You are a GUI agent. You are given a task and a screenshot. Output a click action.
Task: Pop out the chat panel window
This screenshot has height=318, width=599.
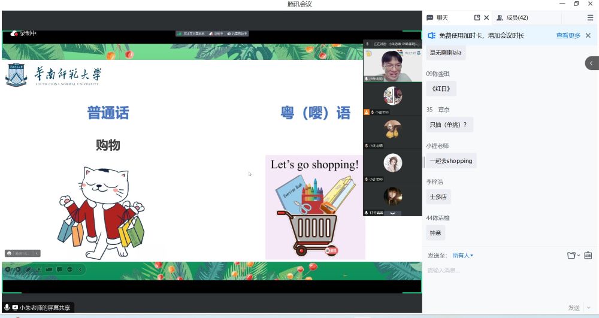(477, 18)
